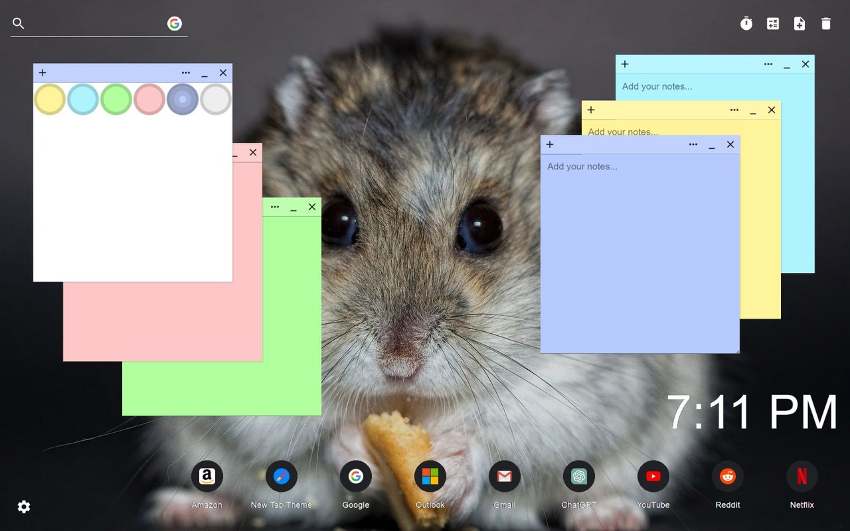Close the green note

(x=312, y=207)
